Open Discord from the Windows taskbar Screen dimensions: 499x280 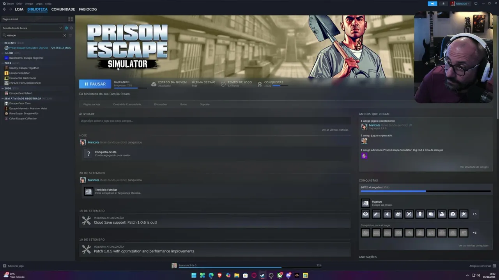click(288, 275)
